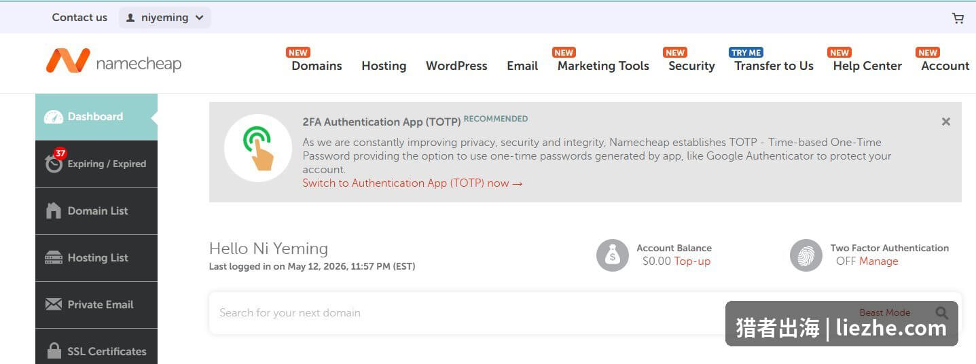Viewport: 976px width, 364px height.
Task: Open the WordPress menu
Action: point(456,66)
